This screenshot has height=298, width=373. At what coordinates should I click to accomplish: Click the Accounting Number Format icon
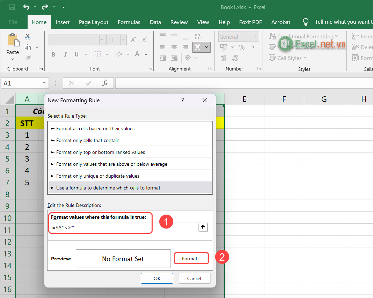click(x=224, y=47)
